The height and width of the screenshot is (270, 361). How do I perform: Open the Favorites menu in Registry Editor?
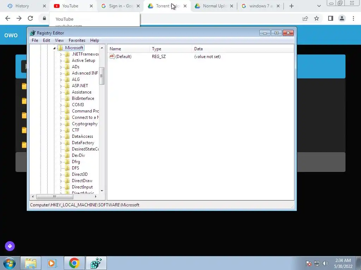point(77,40)
